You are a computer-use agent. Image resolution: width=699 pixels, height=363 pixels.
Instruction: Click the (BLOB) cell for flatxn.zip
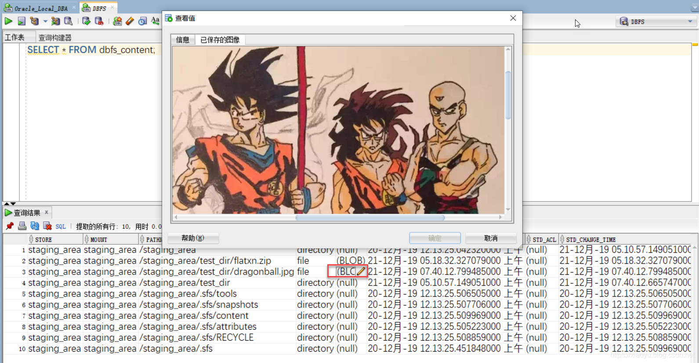click(351, 261)
